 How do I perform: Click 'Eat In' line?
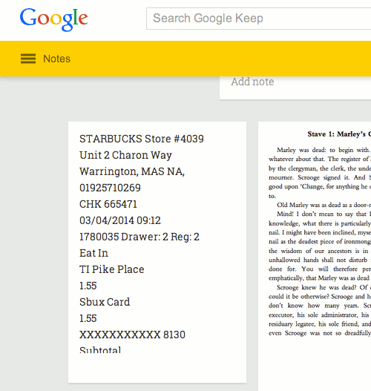[93, 253]
